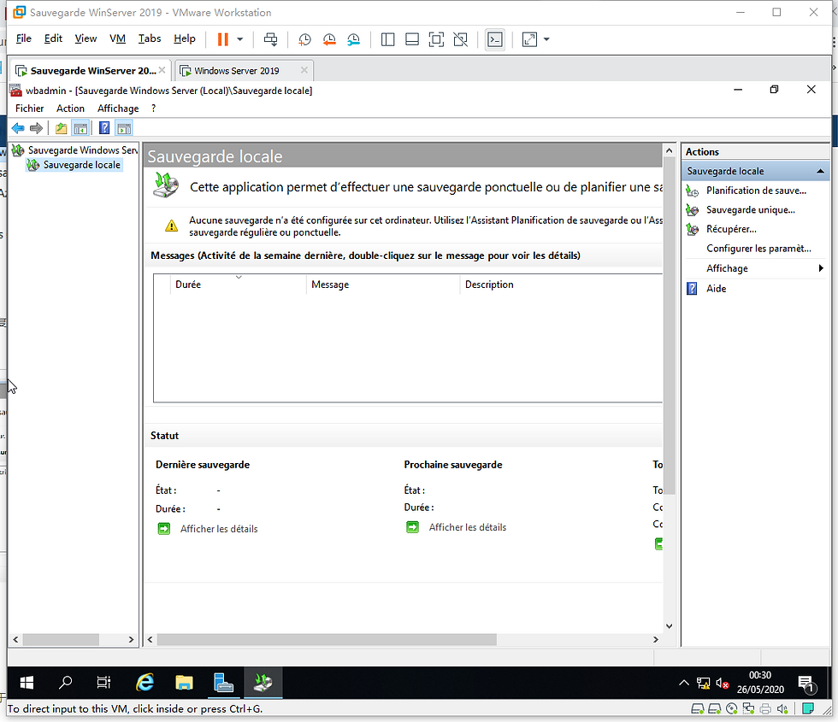Viewport: 838px width, 722px height.
Task: Open notification center in VM taskbar
Action: (806, 683)
